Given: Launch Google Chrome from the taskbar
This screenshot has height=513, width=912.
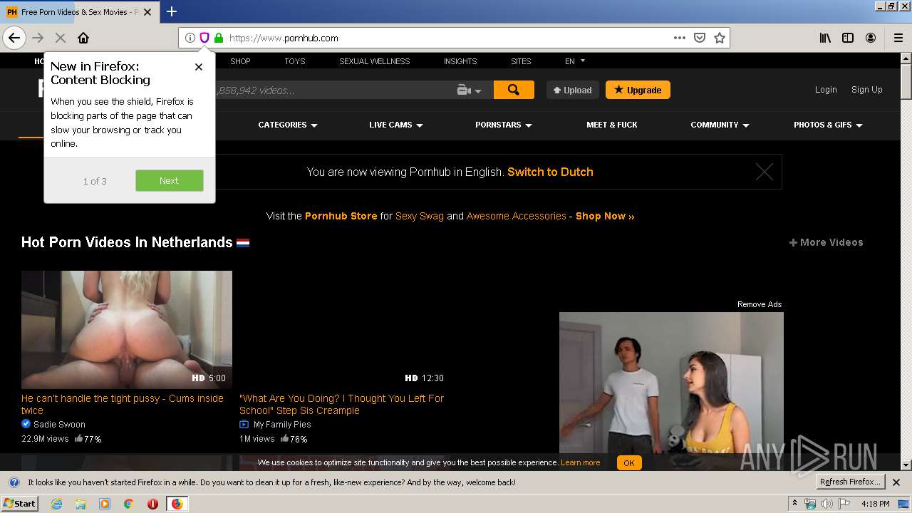Looking at the screenshot, I should pyautogui.click(x=129, y=504).
